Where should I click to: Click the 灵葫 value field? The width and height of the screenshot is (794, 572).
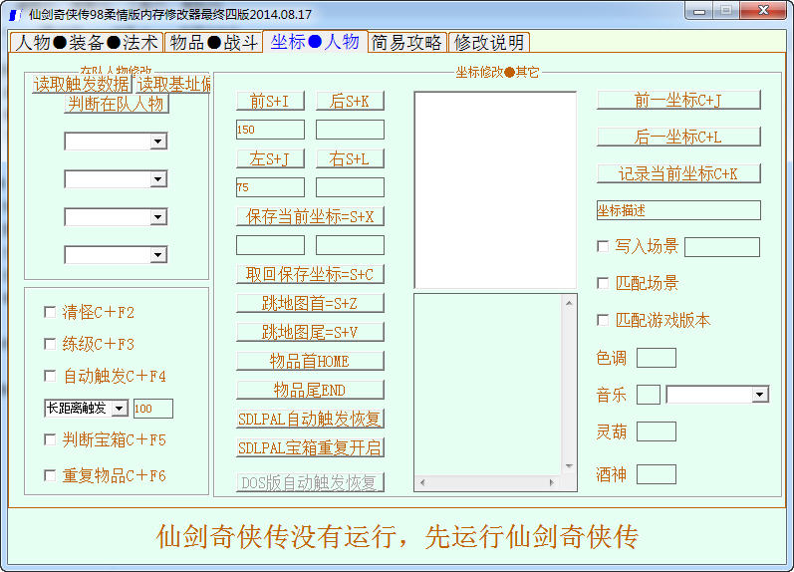pyautogui.click(x=657, y=431)
